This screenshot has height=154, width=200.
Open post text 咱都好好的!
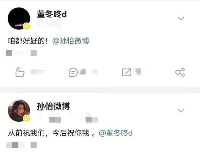coord(28,41)
